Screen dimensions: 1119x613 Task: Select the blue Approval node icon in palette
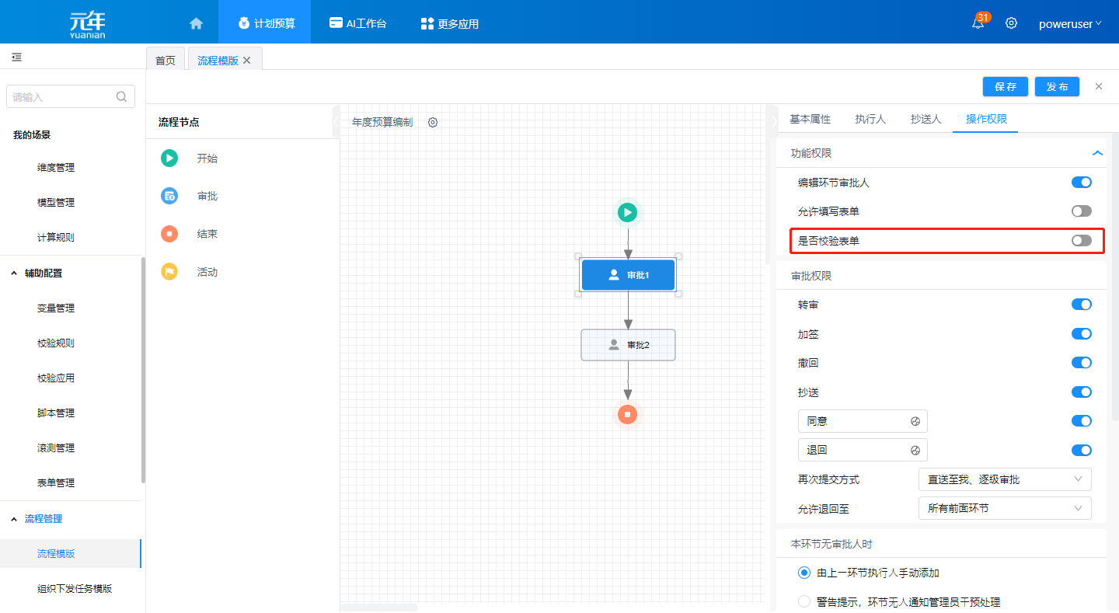coord(169,197)
